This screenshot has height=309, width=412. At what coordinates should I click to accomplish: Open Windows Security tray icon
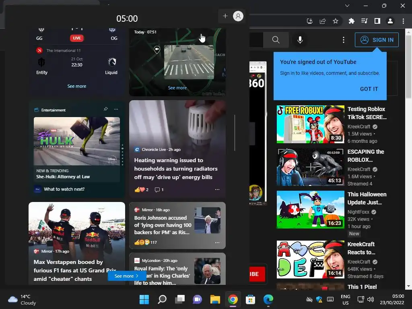[319, 299]
